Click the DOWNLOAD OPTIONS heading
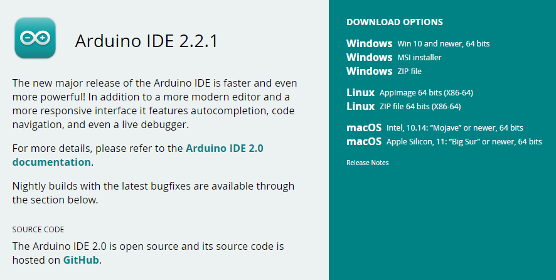Screen dimensions: 556x280 pyautogui.click(x=394, y=22)
